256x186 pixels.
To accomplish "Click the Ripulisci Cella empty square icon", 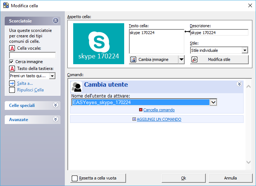I will [12, 90].
